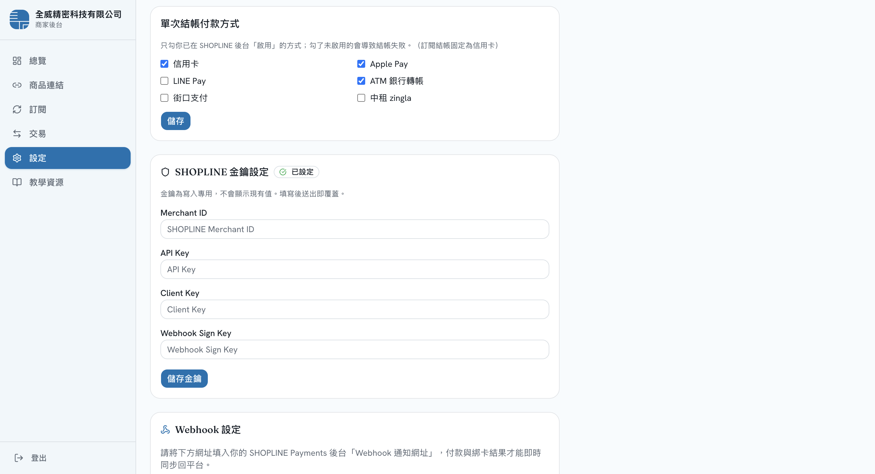Focus the Webhook Sign Key input field

tap(355, 349)
